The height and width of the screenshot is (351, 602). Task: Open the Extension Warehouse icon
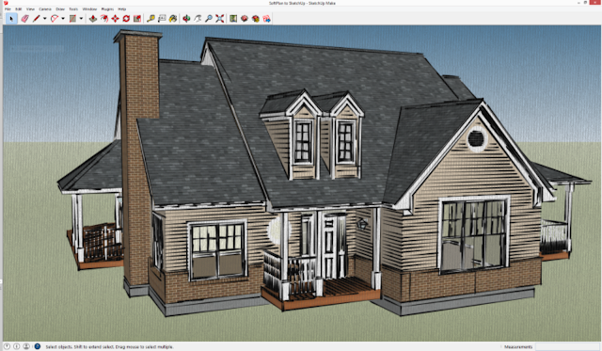pyautogui.click(x=256, y=19)
